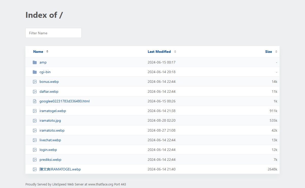This screenshot has height=188, width=305.
Task: Sort by the Name column header
Action: point(38,52)
